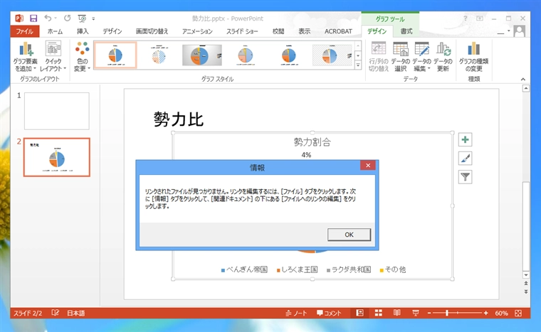Select slide 1 thumbnail
The width and height of the screenshot is (541, 332).
pos(56,111)
